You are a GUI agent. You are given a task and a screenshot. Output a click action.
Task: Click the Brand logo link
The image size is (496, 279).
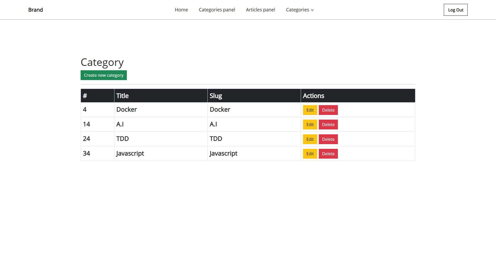point(36,10)
